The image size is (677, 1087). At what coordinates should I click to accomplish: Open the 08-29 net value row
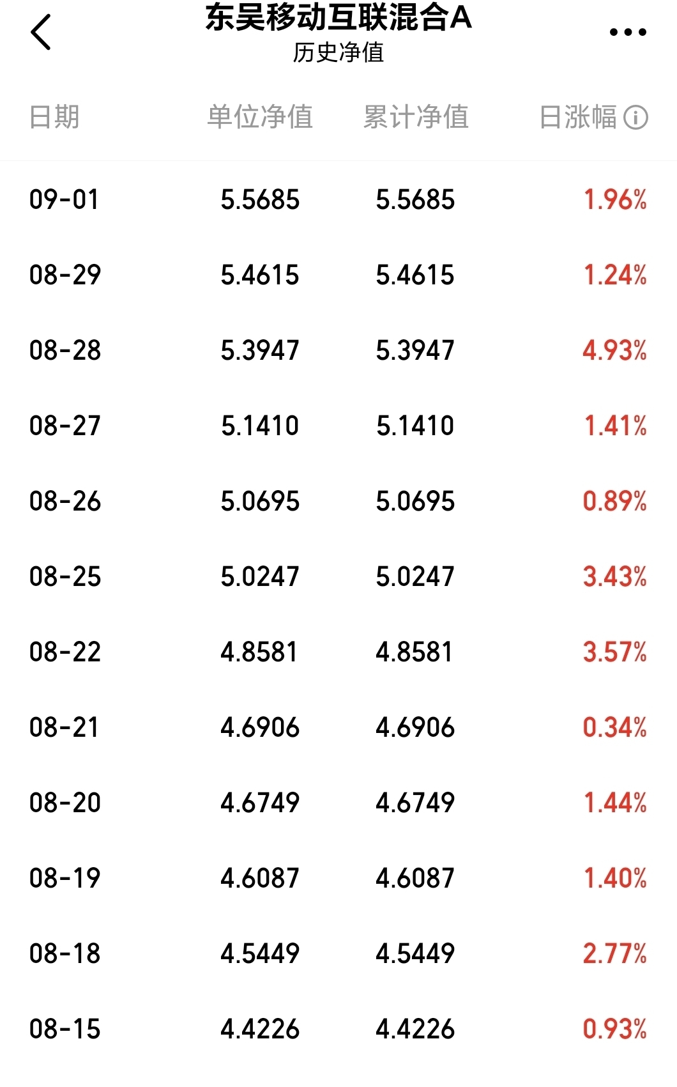point(338,275)
